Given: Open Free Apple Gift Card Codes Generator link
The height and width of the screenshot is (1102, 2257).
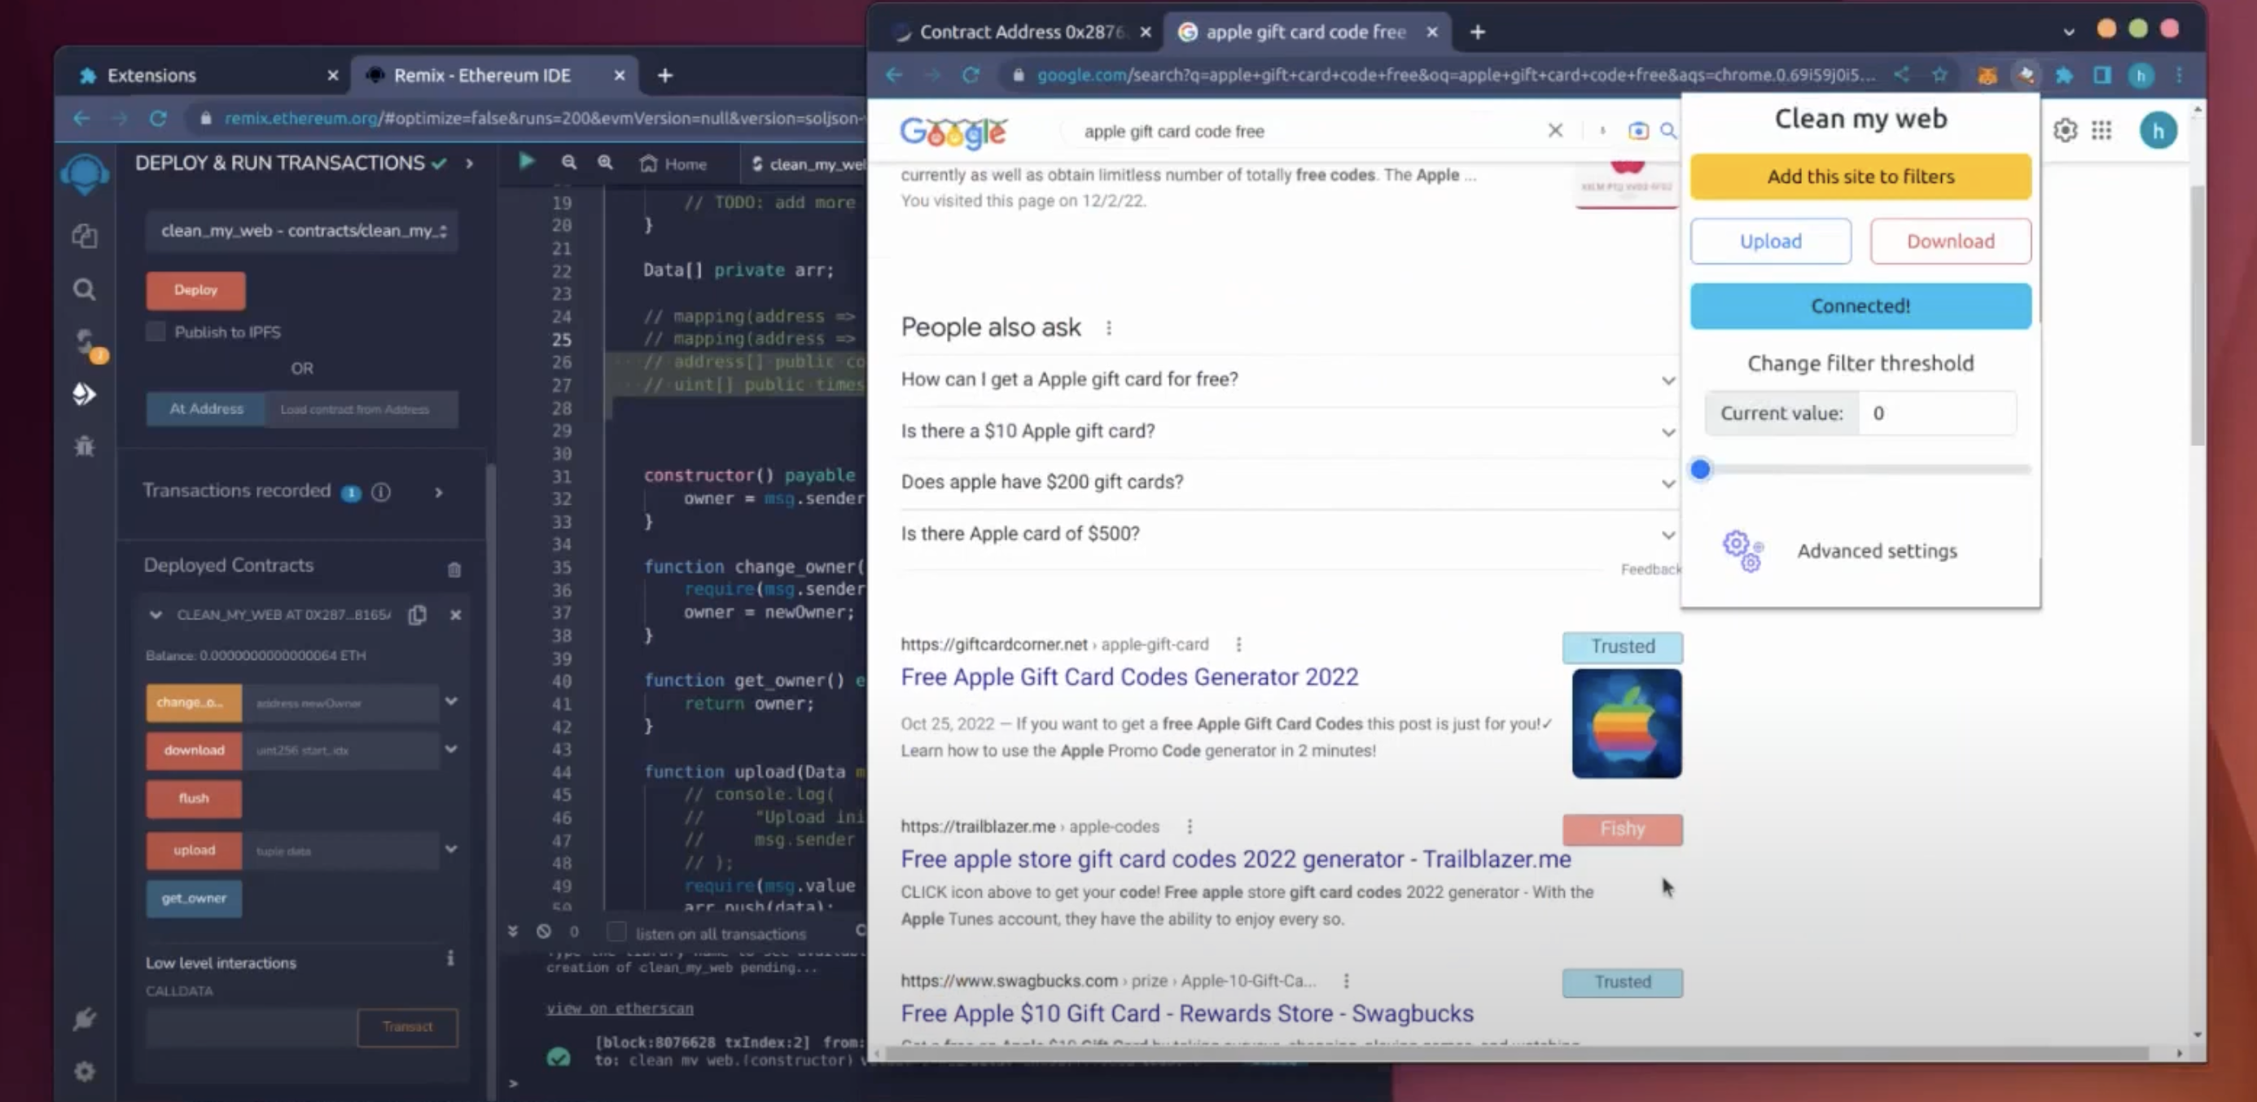Looking at the screenshot, I should (x=1128, y=677).
